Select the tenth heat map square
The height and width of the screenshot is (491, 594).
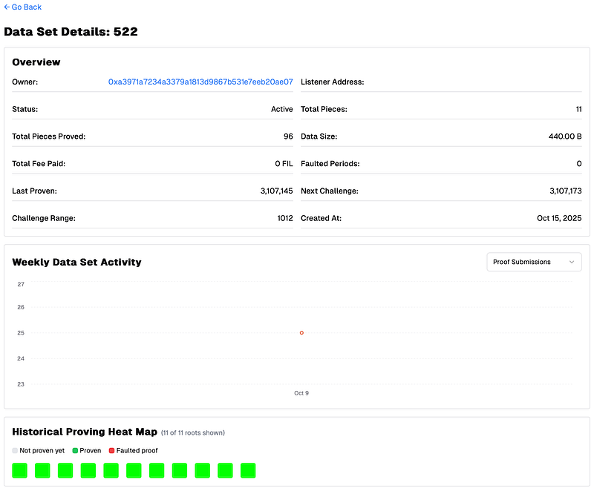[225, 470]
